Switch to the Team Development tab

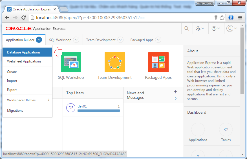pos(101,40)
